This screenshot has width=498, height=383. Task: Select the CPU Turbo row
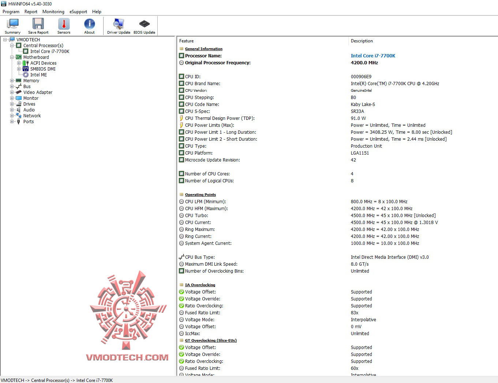pyautogui.click(x=337, y=215)
